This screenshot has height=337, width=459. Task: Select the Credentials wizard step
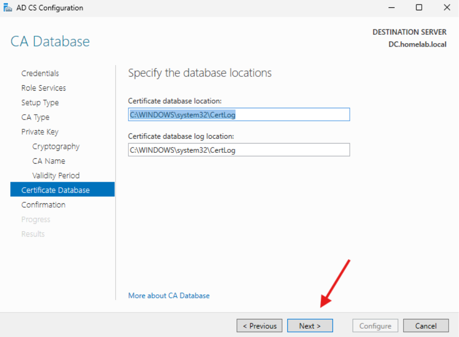click(40, 73)
